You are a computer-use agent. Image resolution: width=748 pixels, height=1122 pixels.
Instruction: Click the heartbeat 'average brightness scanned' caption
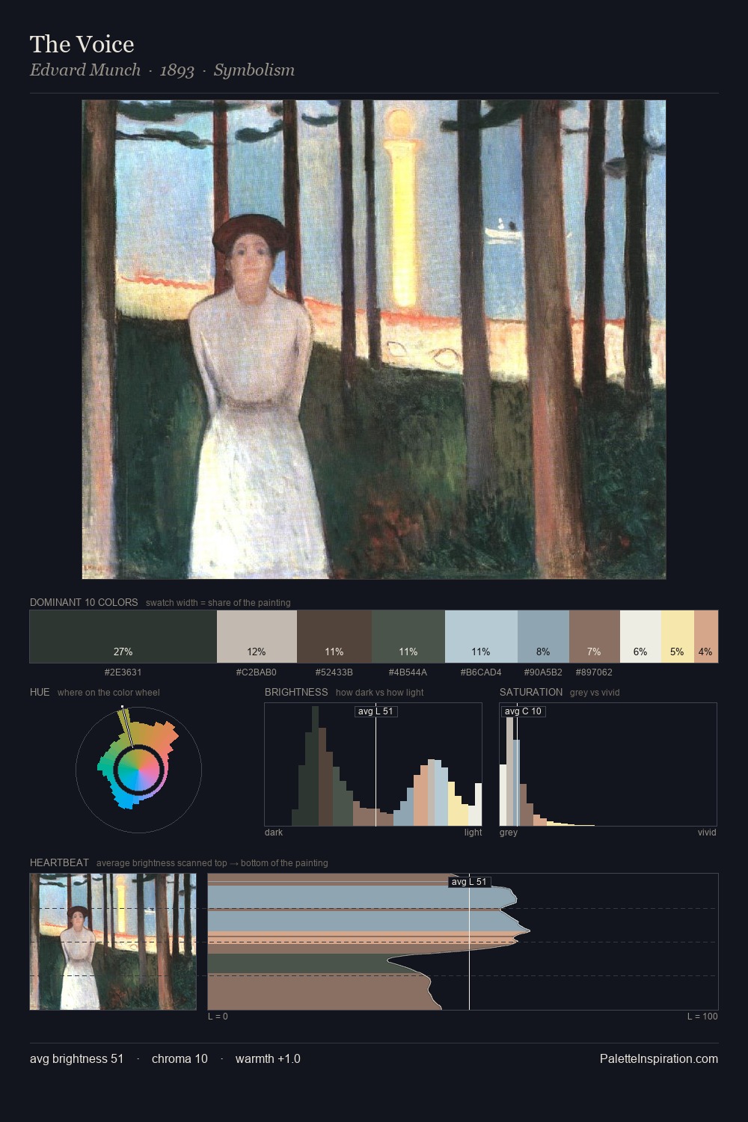[x=212, y=863]
